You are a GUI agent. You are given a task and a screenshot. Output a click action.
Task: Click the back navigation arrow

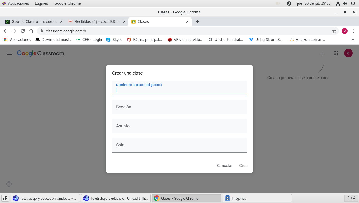pos(6,31)
